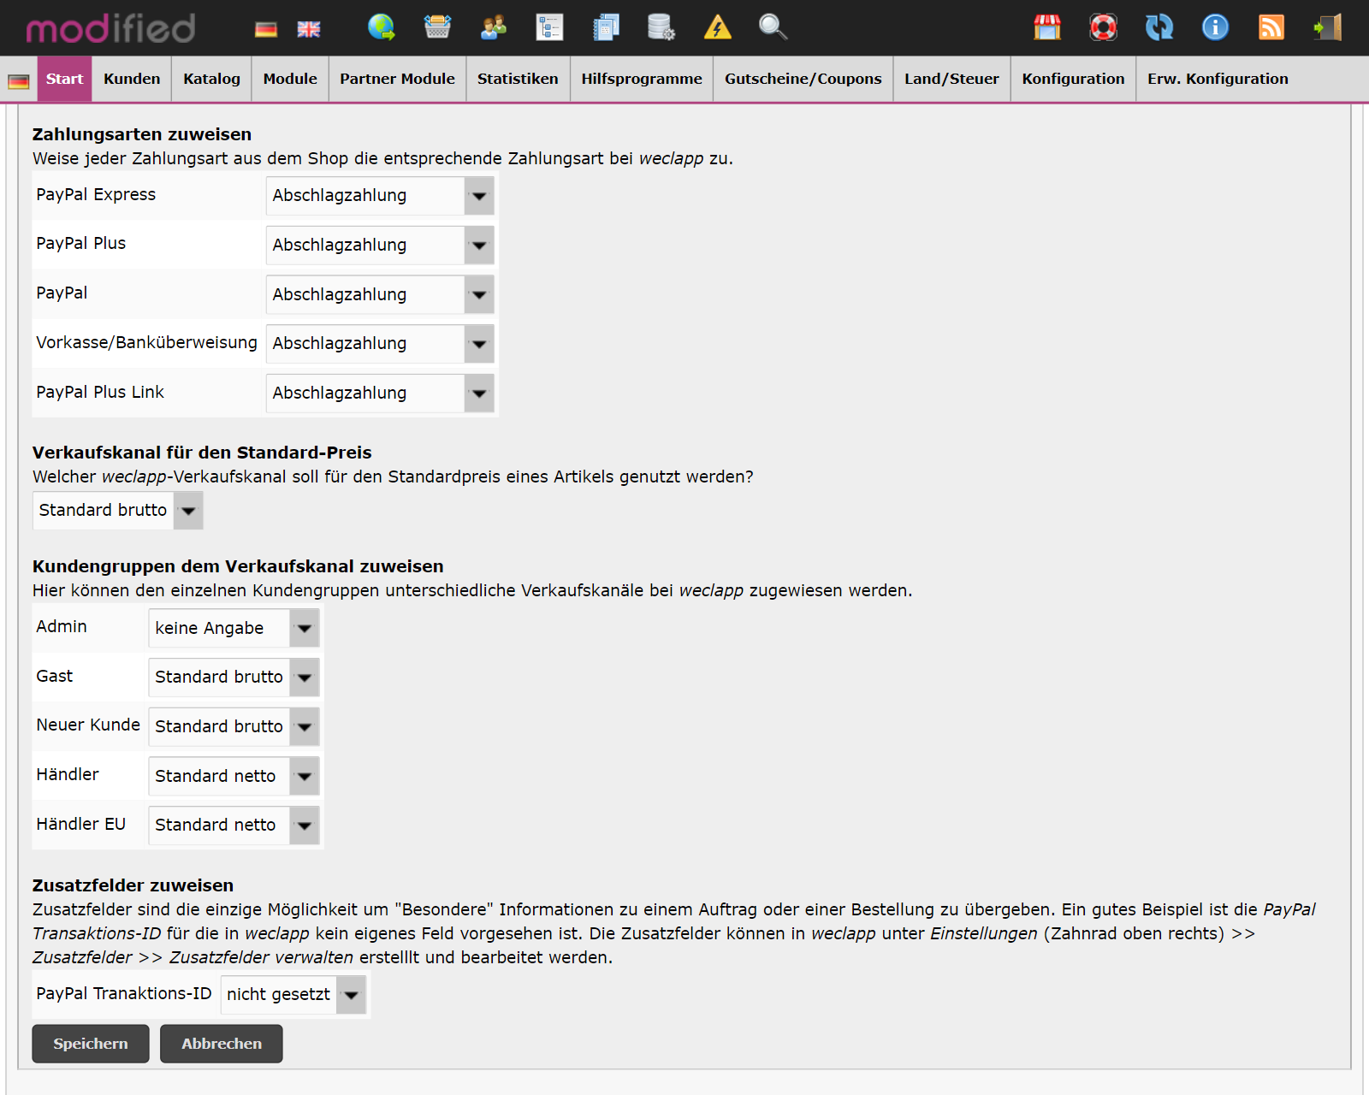Open the orders basket icon
The width and height of the screenshot is (1369, 1095).
pyautogui.click(x=438, y=27)
